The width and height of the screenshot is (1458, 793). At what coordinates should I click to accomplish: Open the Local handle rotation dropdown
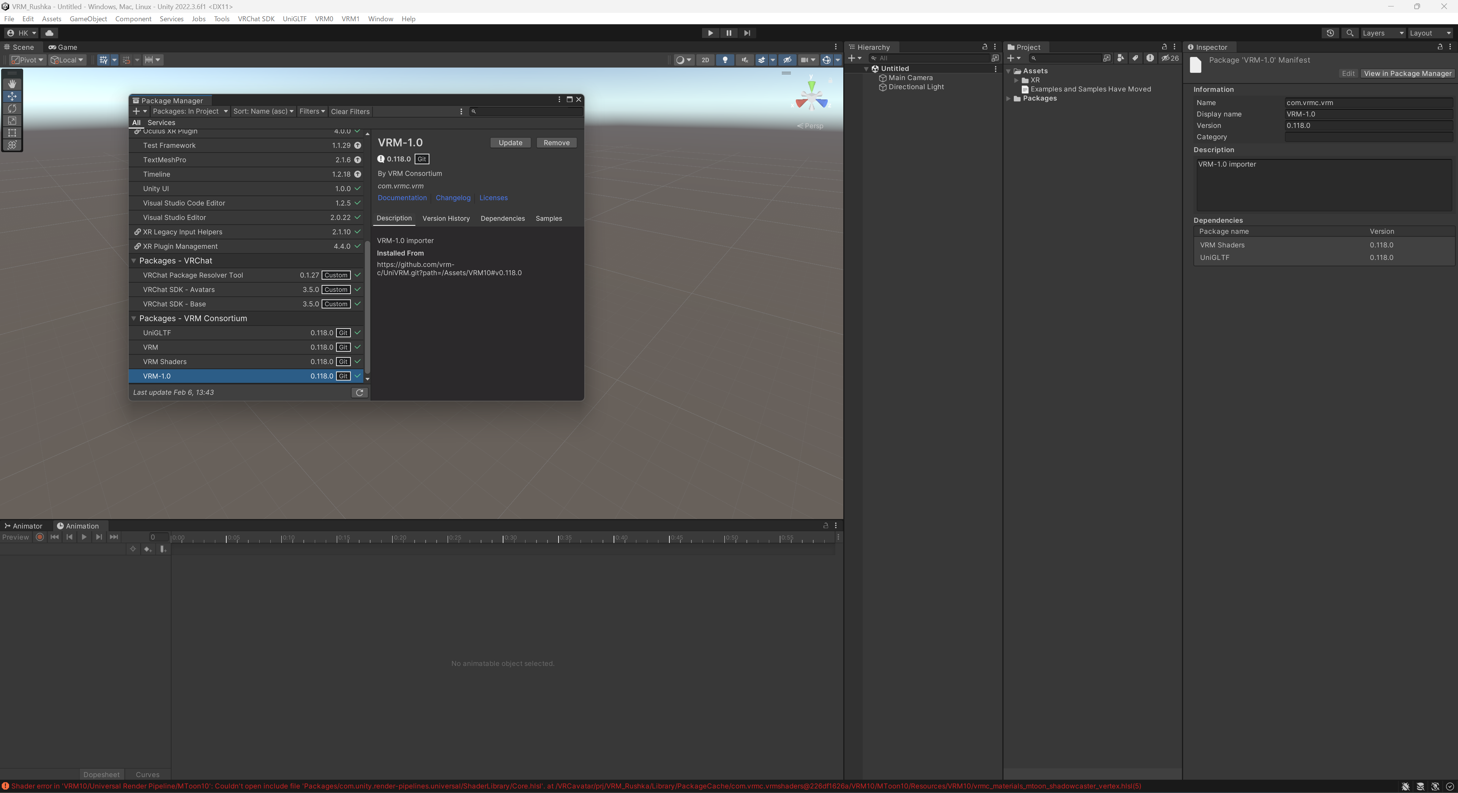(67, 60)
